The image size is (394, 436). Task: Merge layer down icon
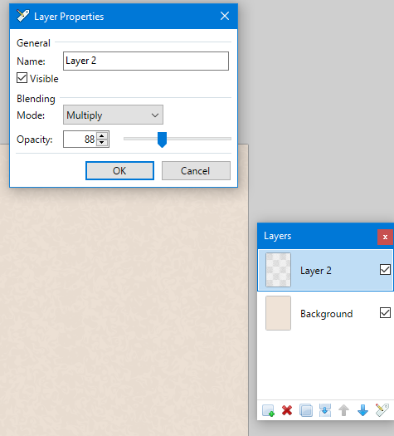coord(325,410)
